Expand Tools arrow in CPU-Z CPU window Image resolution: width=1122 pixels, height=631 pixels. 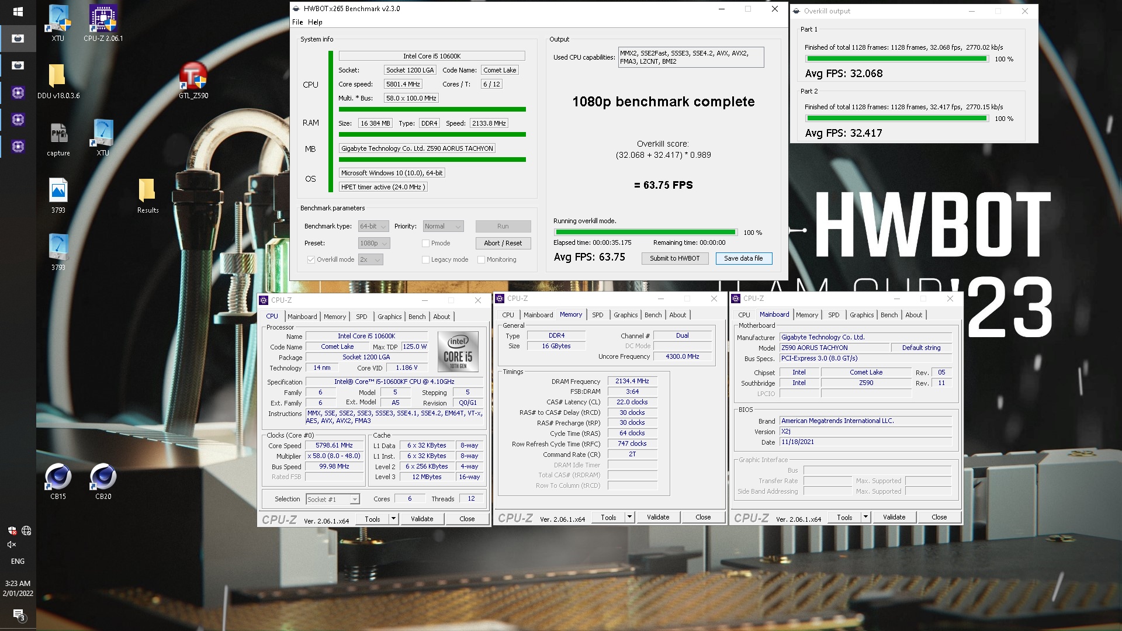point(393,519)
